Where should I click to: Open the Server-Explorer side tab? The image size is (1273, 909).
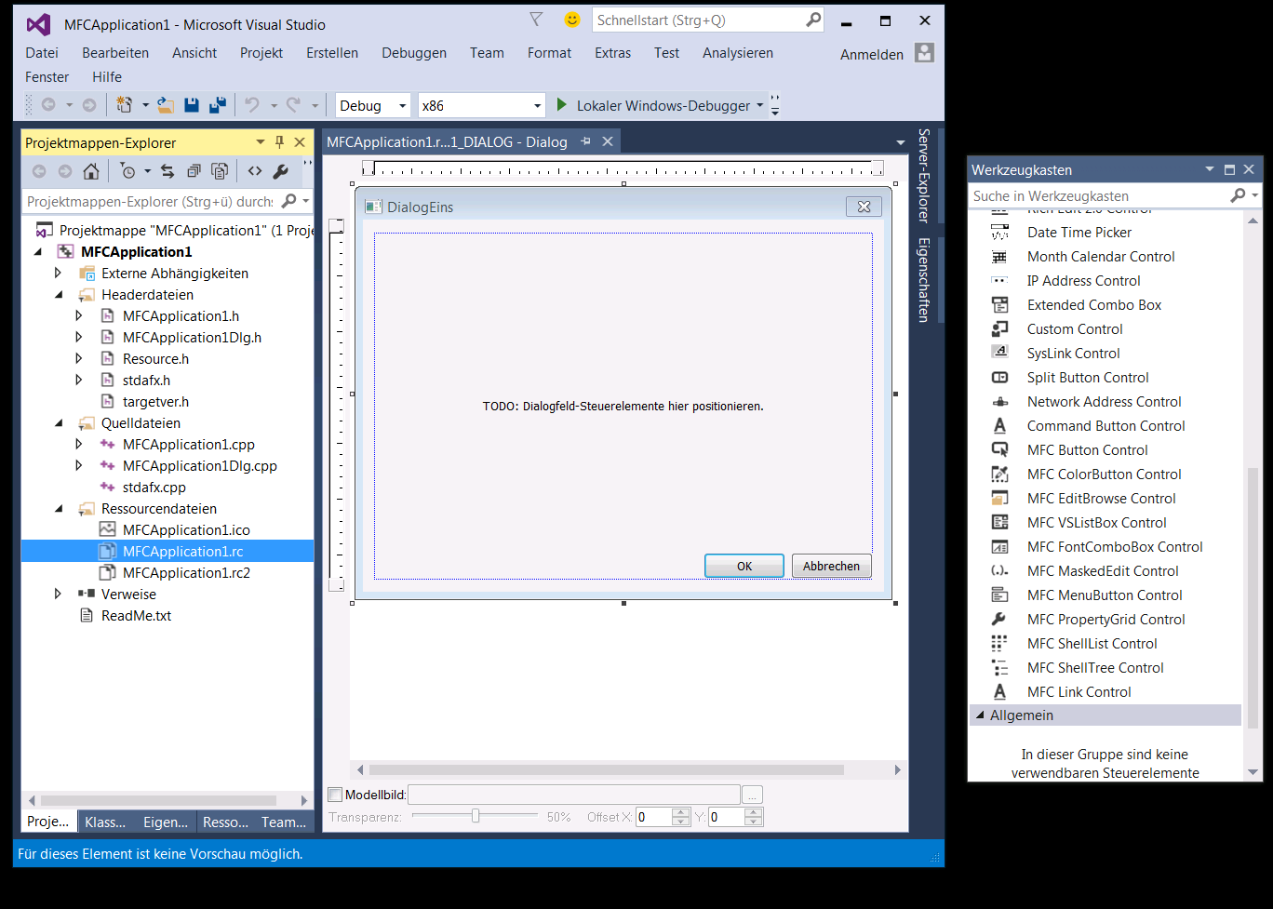(x=923, y=176)
